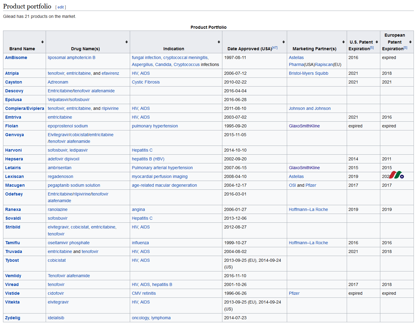Open the Hepsera brand link
This screenshot has width=416, height=325.
(14, 159)
